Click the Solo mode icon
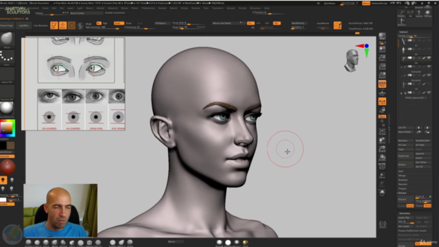Screen dimensions: 439x247 click(382, 193)
